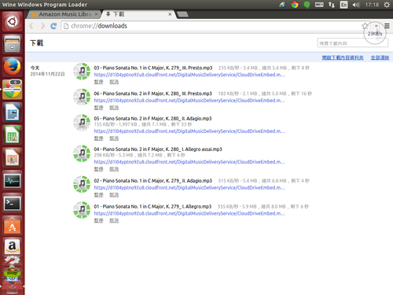Open Ubuntu Dash home launcher icon

click(x=12, y=21)
